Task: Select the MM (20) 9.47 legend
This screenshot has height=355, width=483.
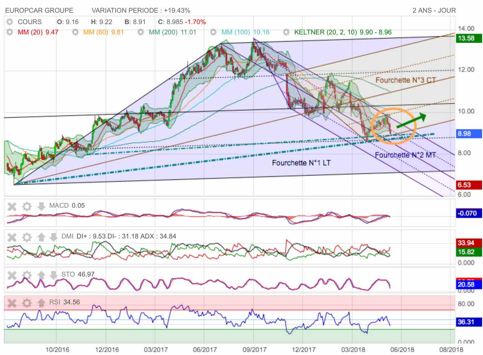Action: (38, 32)
